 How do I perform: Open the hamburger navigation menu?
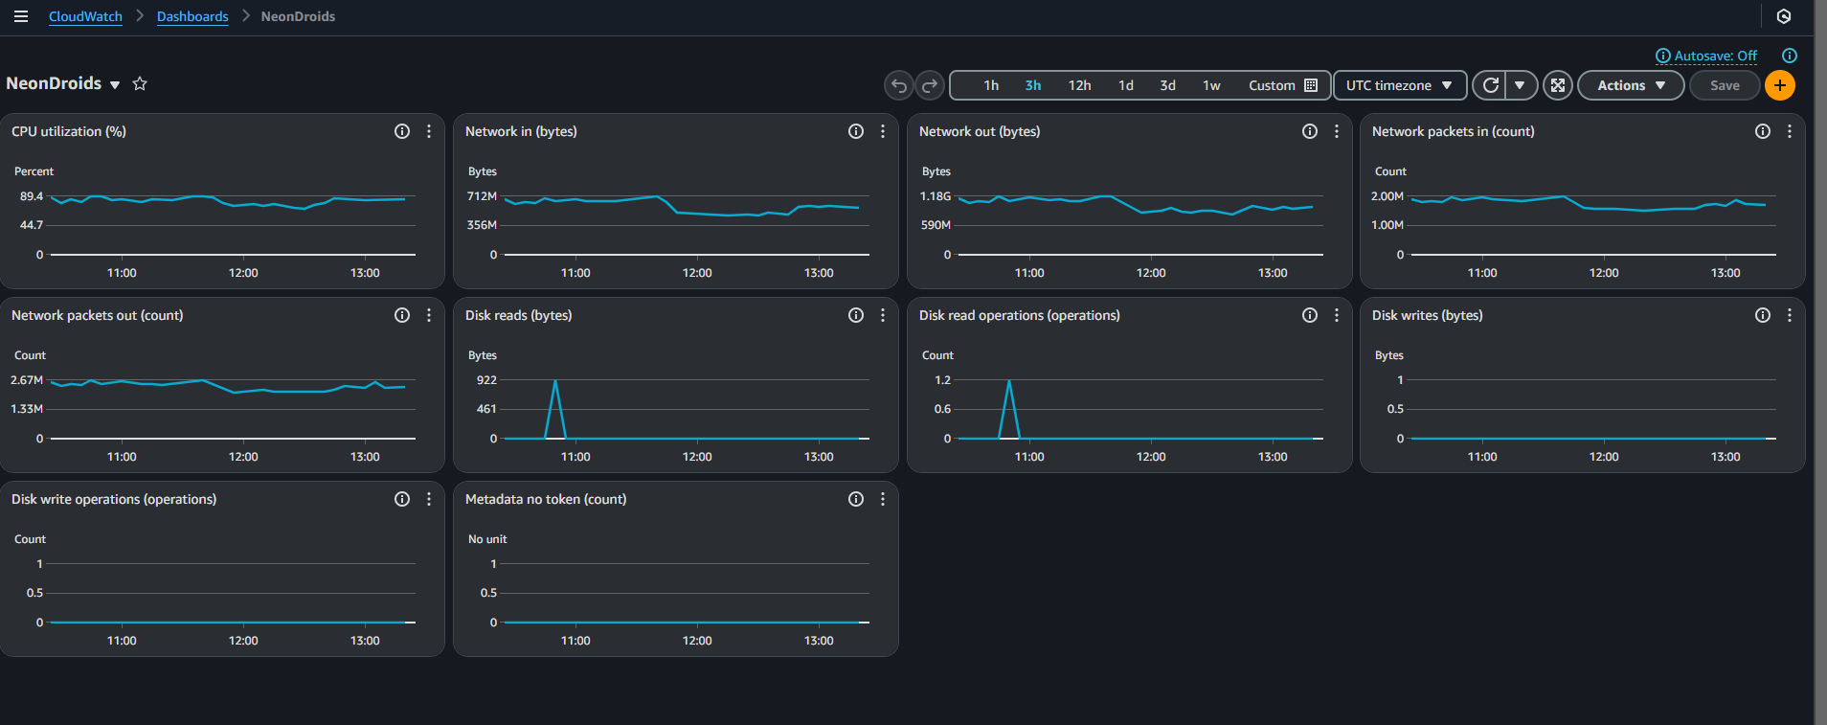coord(20,16)
